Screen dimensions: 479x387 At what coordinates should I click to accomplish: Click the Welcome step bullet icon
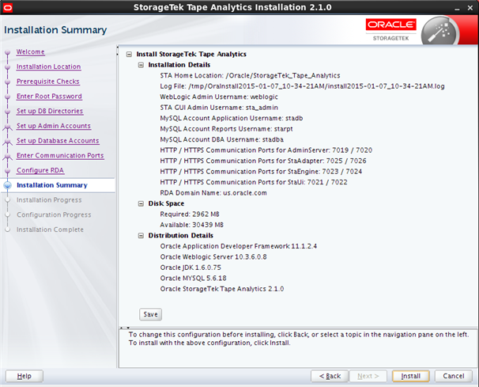coord(8,52)
